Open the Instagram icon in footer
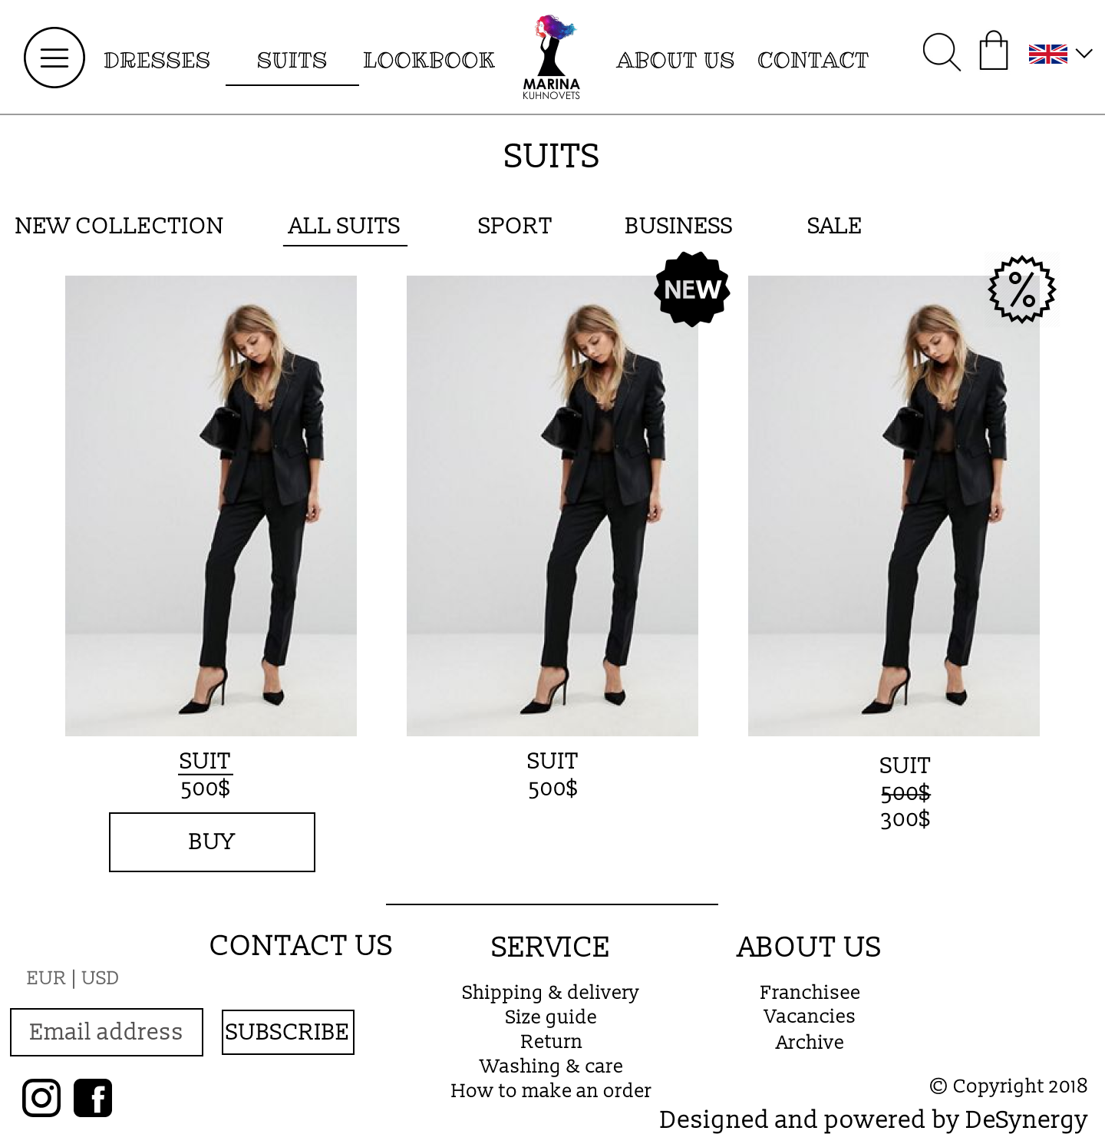This screenshot has width=1105, height=1144. tap(41, 1097)
